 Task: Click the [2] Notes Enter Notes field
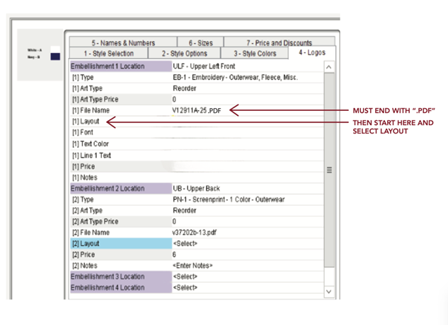[x=246, y=266]
